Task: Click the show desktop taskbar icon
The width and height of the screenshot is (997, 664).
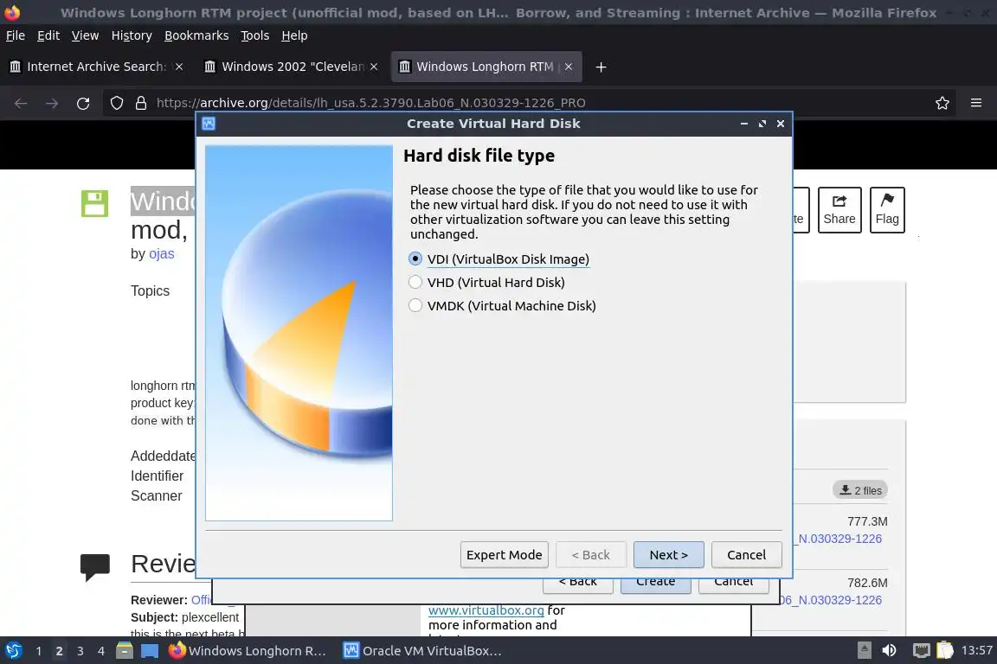Action: (x=150, y=651)
